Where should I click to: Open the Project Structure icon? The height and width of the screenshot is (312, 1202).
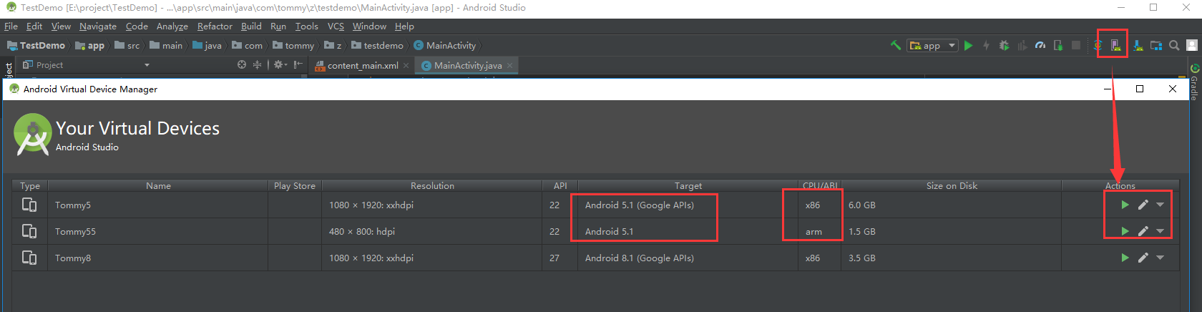pyautogui.click(x=1155, y=45)
